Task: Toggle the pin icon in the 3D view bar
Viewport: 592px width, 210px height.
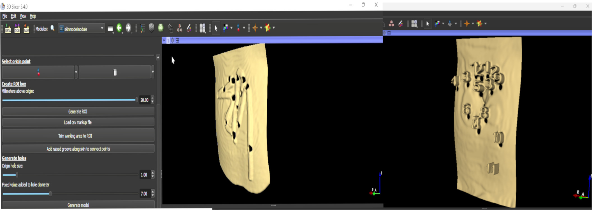Action: click(x=164, y=40)
